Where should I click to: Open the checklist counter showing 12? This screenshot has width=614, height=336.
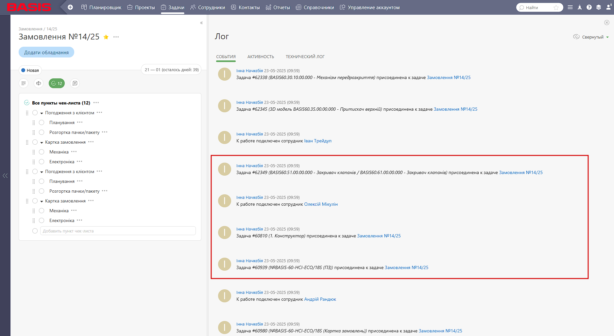click(57, 83)
